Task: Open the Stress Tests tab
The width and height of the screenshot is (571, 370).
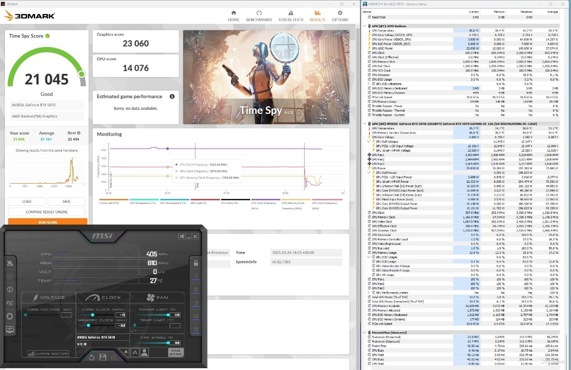Action: click(291, 16)
